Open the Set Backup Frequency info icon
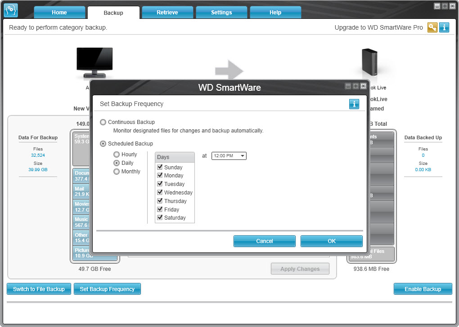Screen dimensions: 459x327 [354, 104]
